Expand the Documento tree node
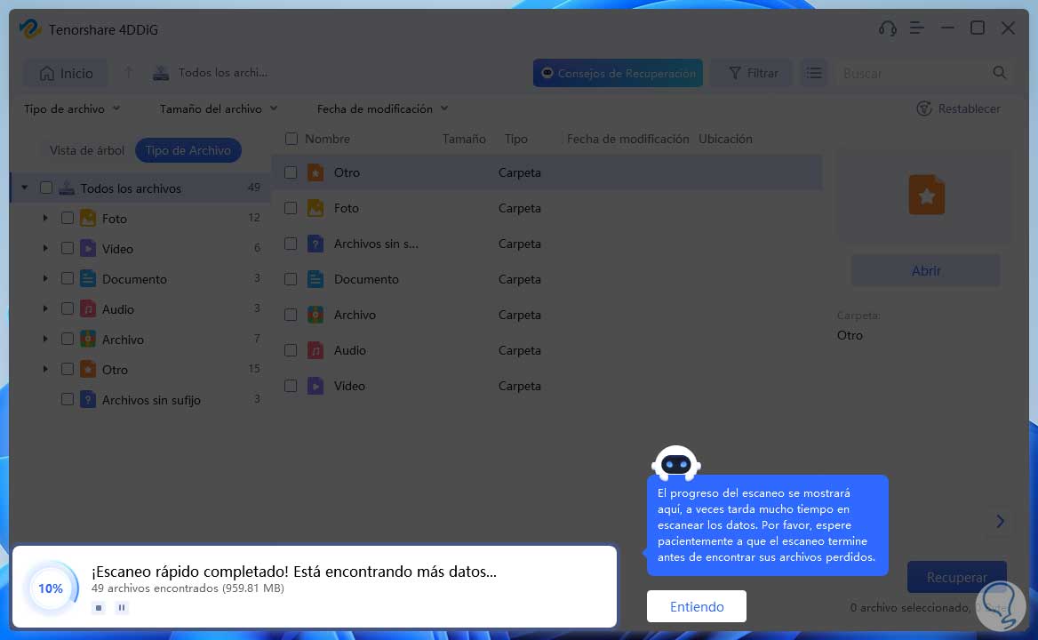The image size is (1038, 640). coord(45,278)
